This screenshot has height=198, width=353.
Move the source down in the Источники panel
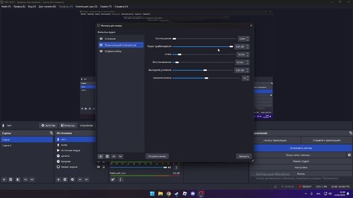[x=87, y=180]
